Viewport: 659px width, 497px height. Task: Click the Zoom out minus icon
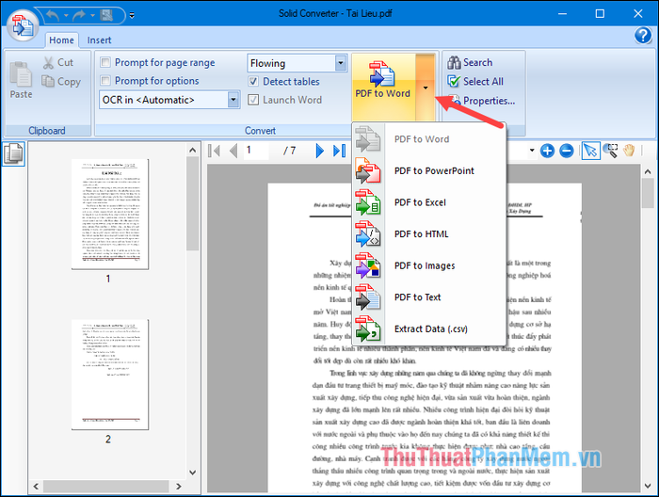[567, 151]
